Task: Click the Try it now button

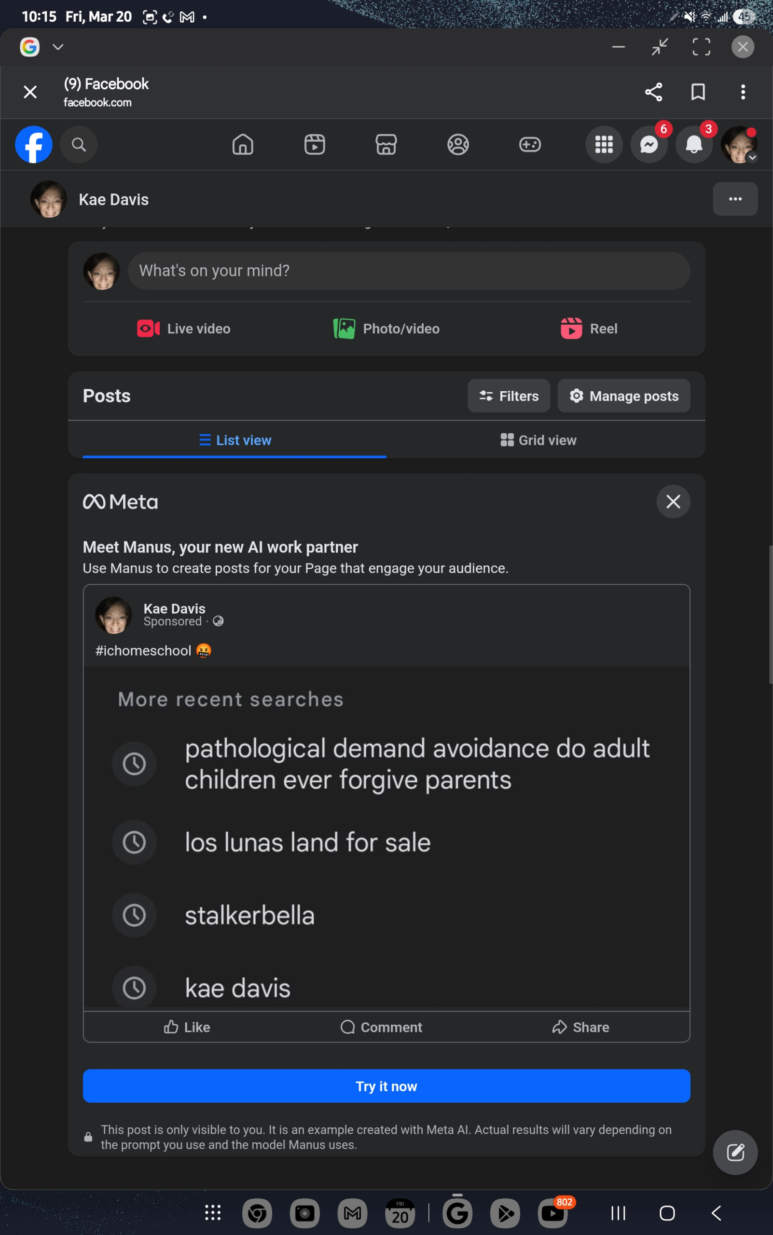Action: 386,1086
